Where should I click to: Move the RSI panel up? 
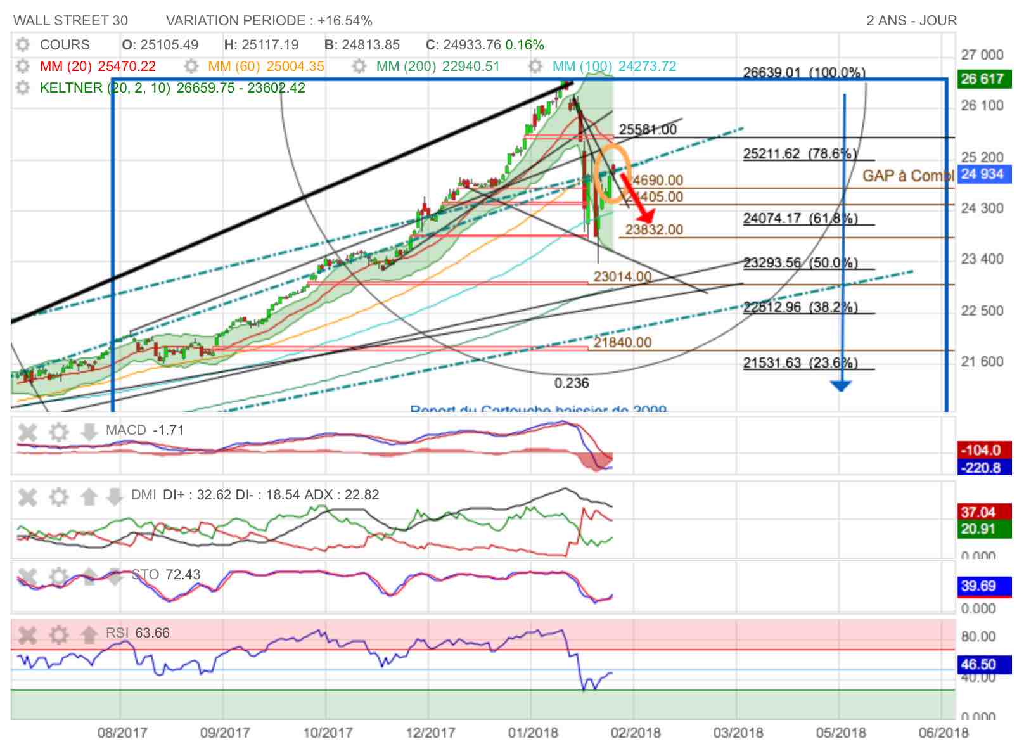point(89,635)
